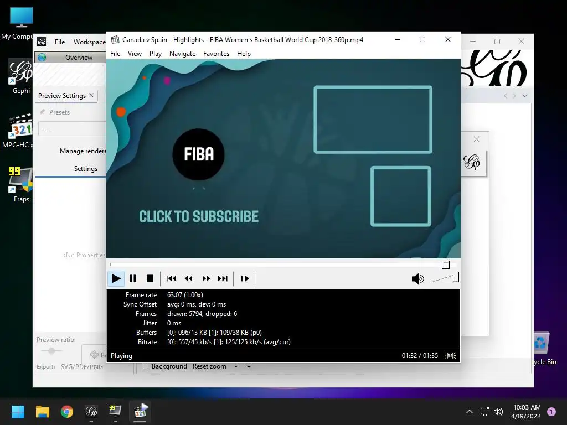Click Gephi logo in welcome dialog
Viewport: 567px width, 425px height.
coord(472,162)
